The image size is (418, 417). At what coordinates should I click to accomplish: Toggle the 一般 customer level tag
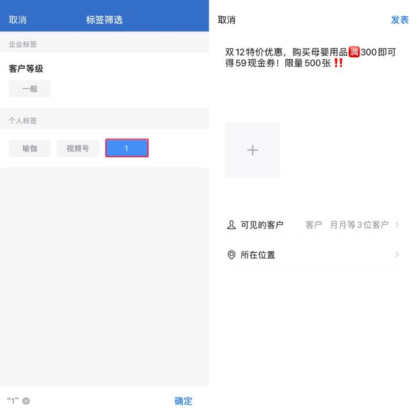point(30,89)
